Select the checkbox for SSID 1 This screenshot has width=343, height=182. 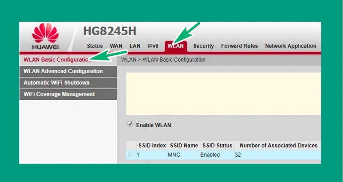tap(131, 155)
